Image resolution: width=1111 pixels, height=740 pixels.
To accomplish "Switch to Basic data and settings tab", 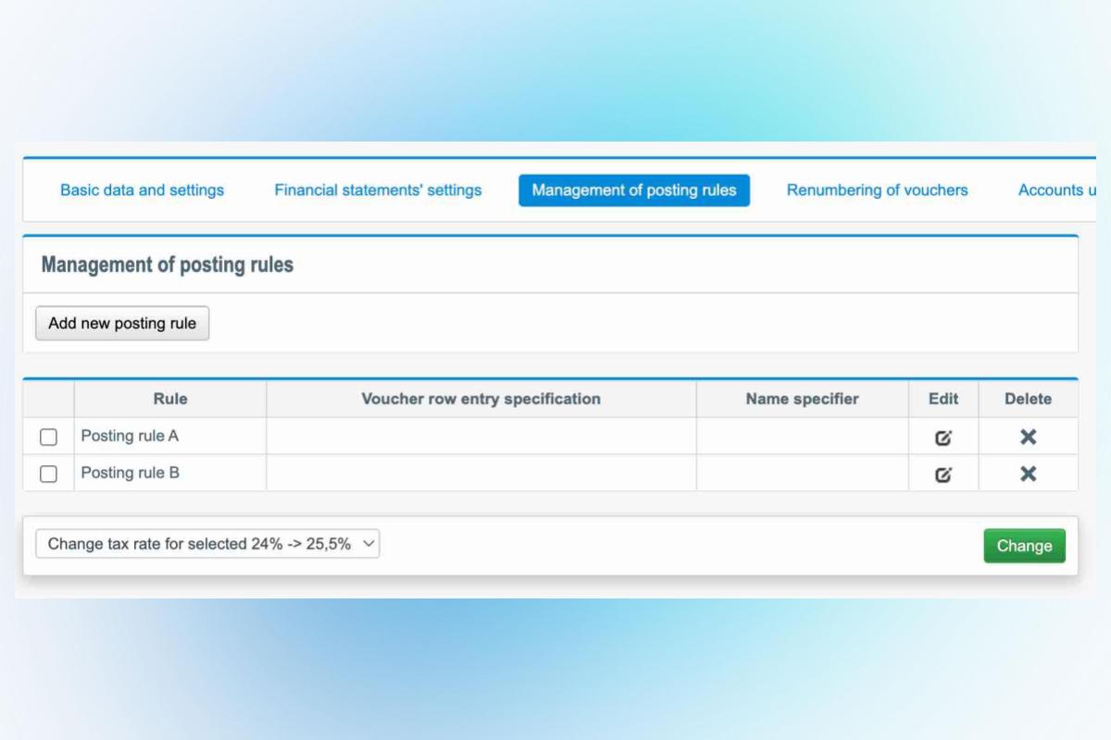I will pos(142,190).
